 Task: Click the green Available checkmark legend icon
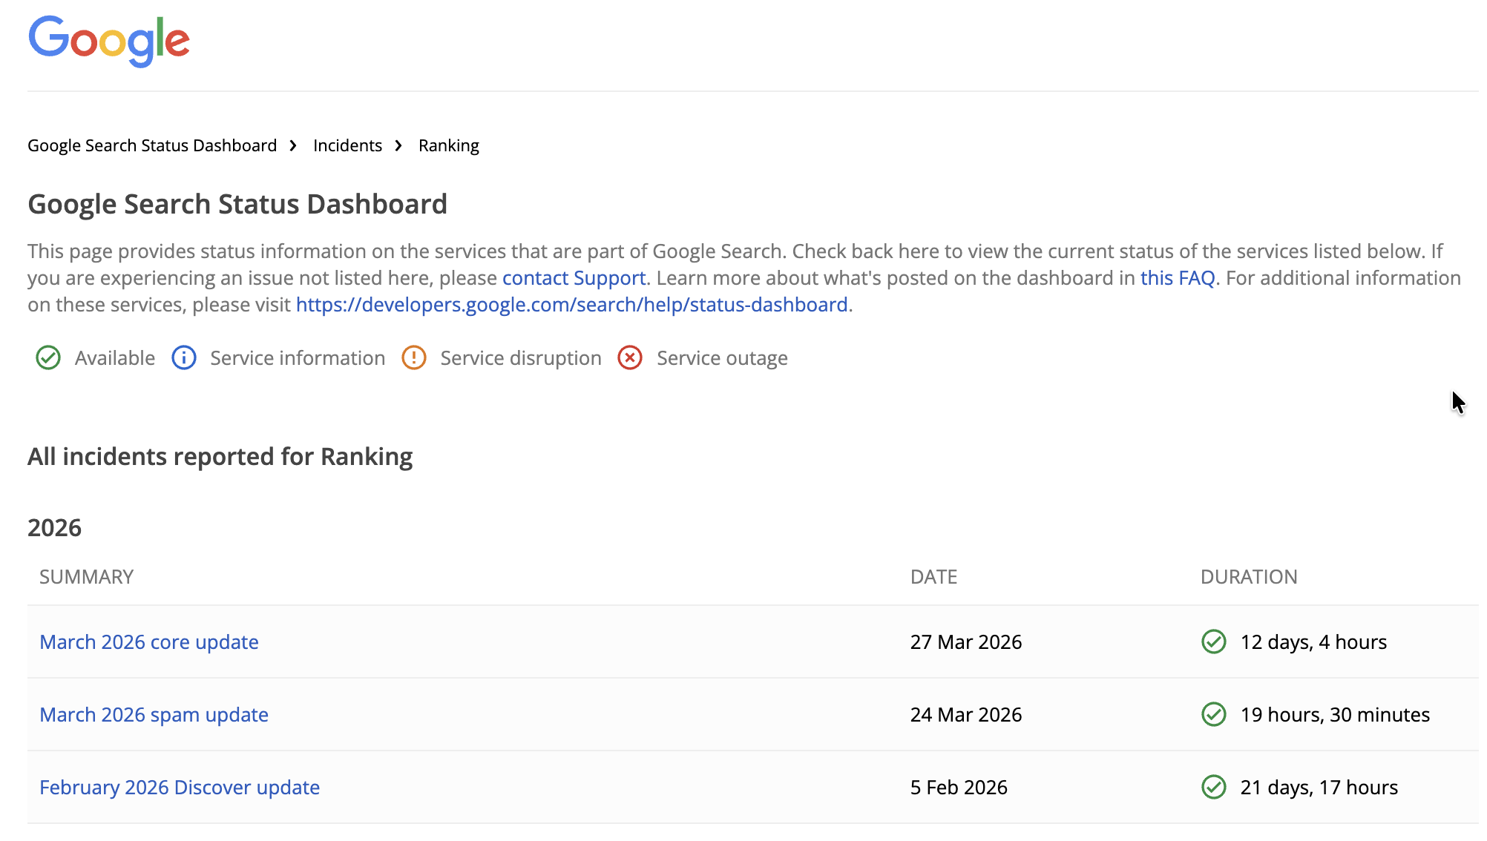(x=48, y=358)
